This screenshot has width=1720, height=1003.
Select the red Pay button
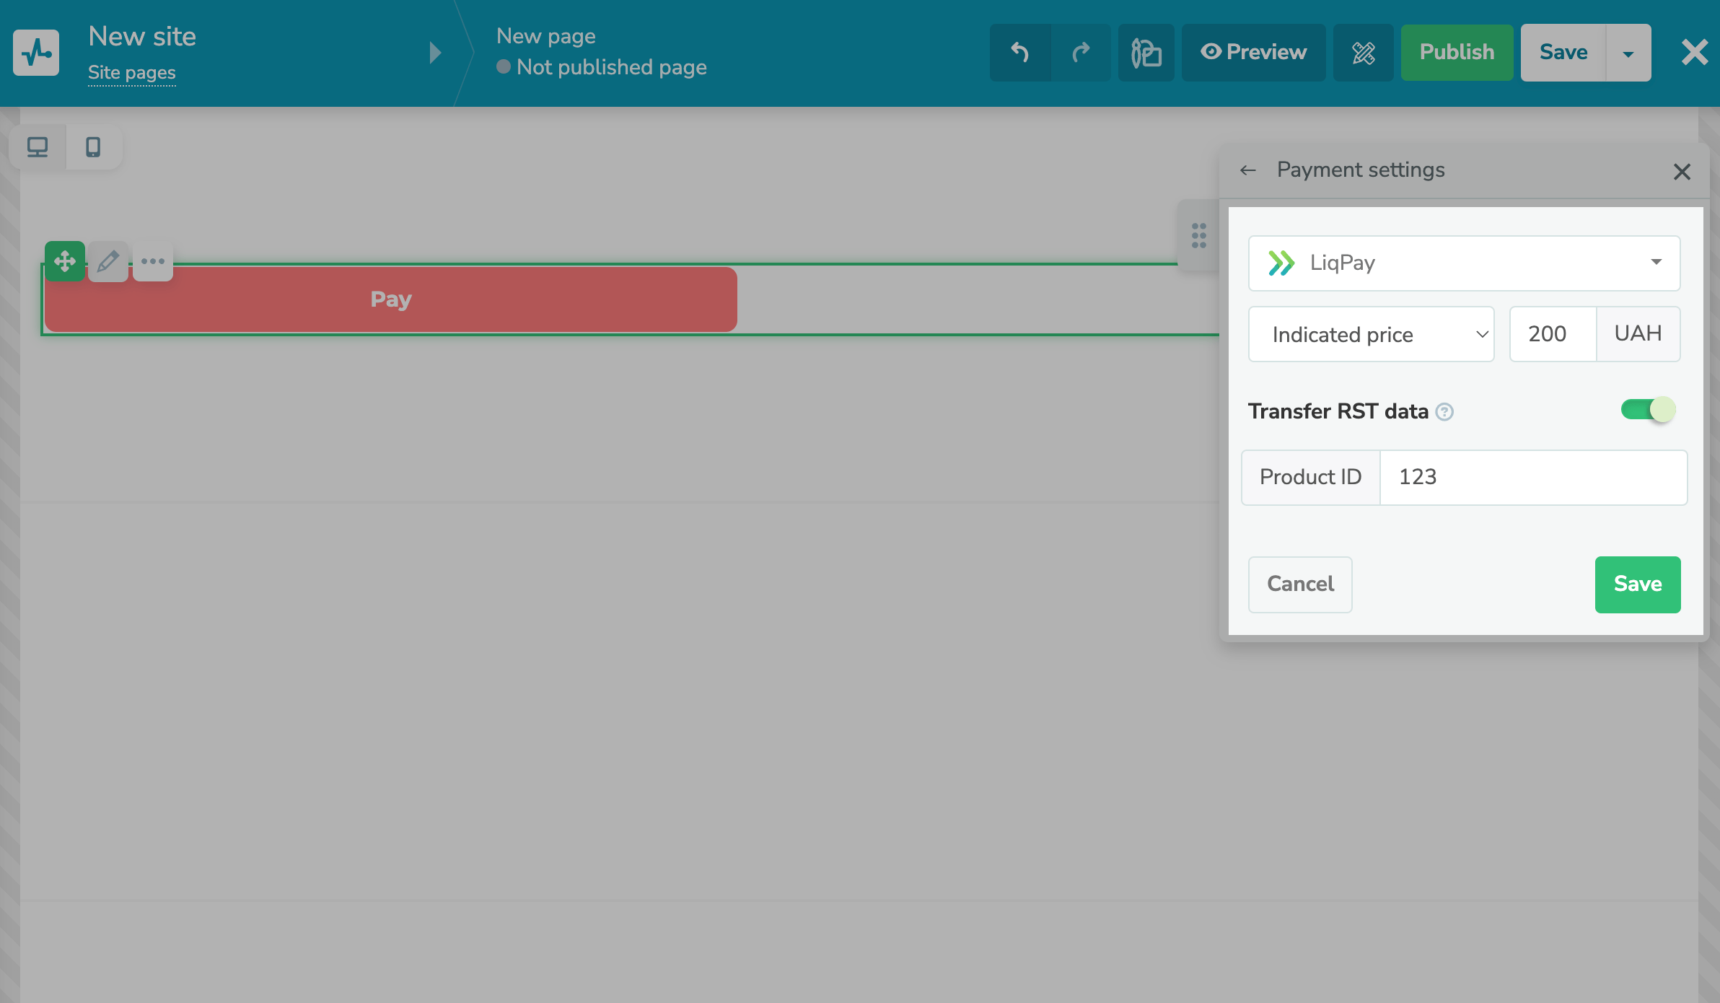tap(391, 299)
